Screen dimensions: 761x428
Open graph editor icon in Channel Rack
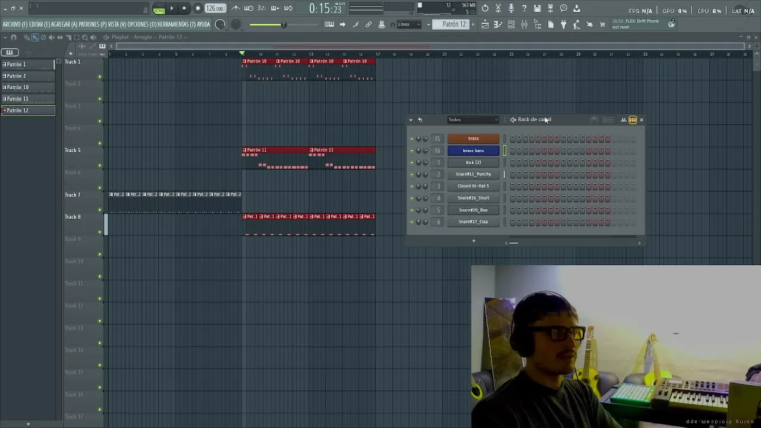(624, 120)
